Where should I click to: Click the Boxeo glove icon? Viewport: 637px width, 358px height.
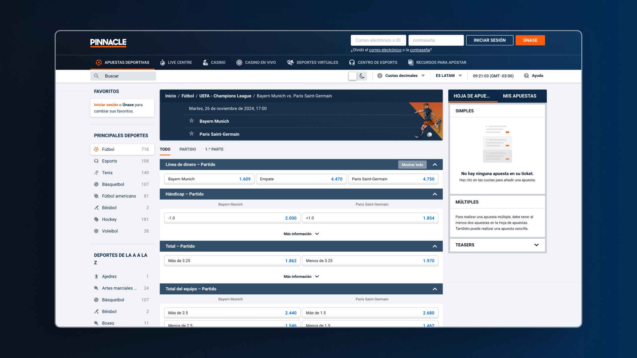pos(96,323)
